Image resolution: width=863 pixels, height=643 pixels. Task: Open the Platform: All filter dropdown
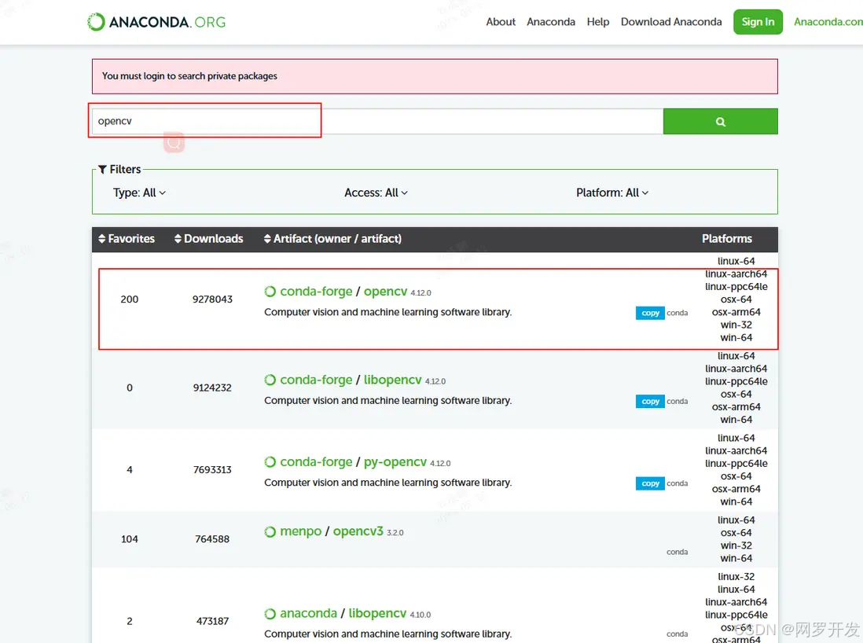(612, 193)
